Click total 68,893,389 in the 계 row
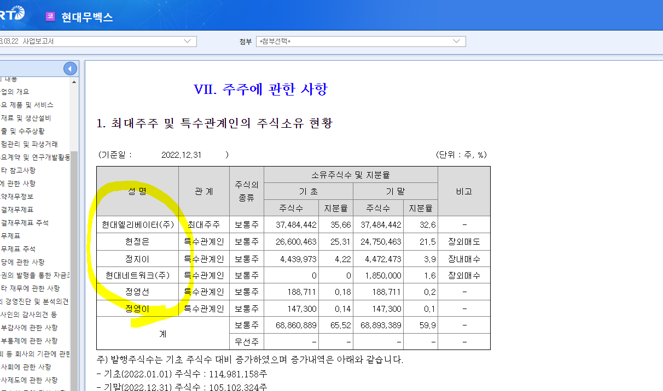 tap(378, 325)
